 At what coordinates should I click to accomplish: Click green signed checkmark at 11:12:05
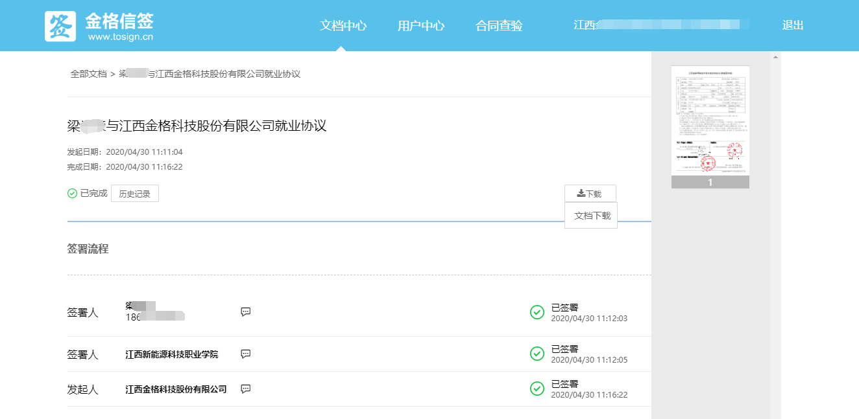tap(537, 354)
